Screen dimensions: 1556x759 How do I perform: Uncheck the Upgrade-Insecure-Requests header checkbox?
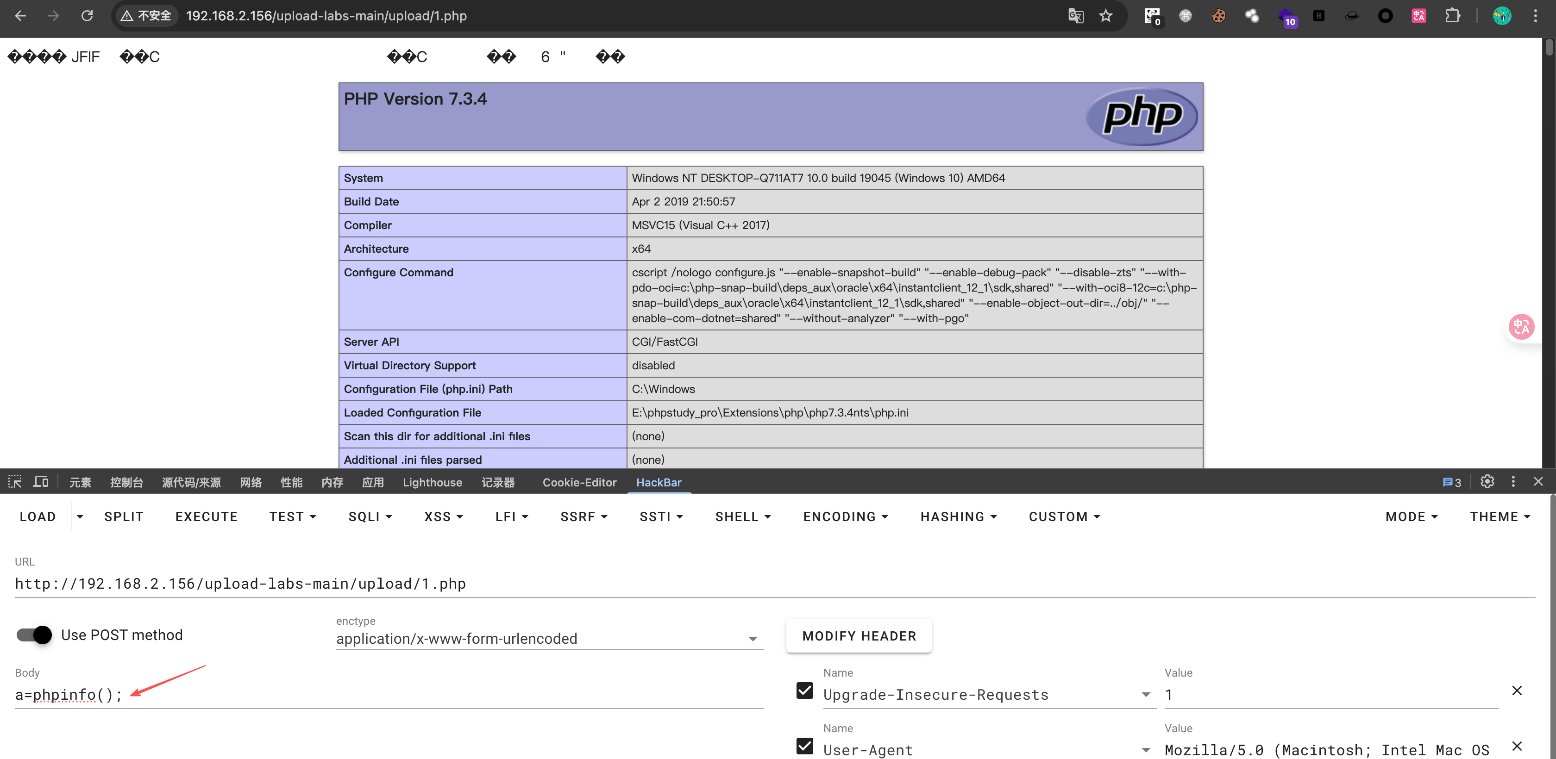[x=804, y=690]
